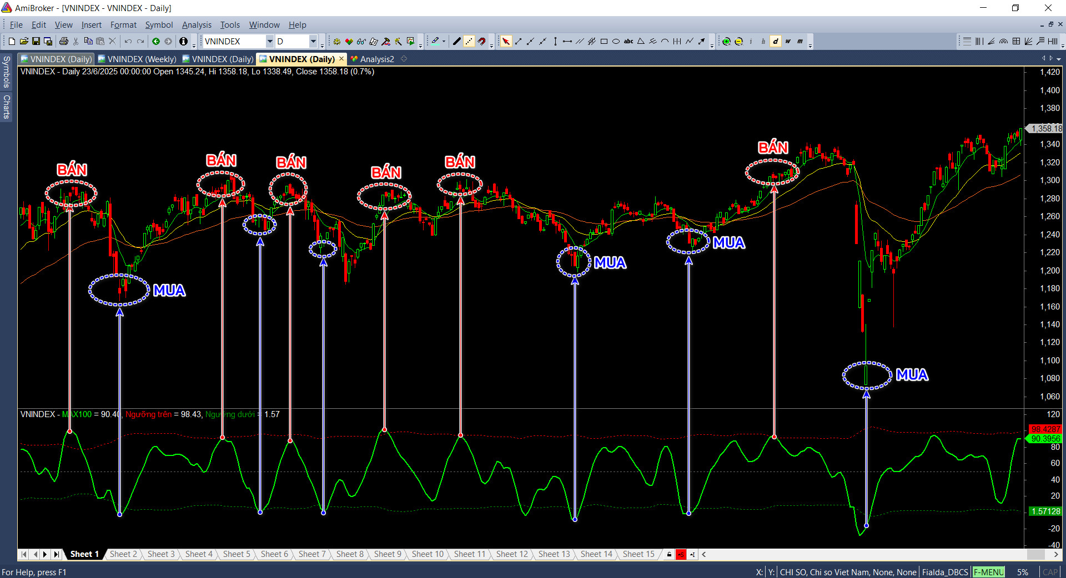The width and height of the screenshot is (1066, 578).
Task: Open the D interval dropdown
Action: (x=313, y=42)
